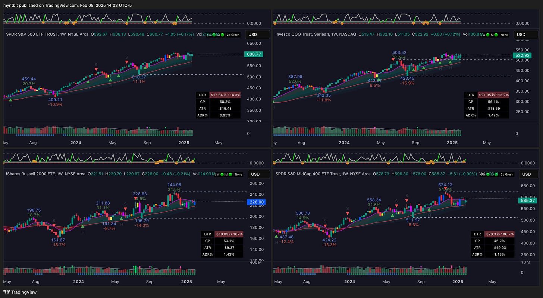Click the blue 226.00 current price label
This screenshot has height=298, width=543.
(256, 202)
